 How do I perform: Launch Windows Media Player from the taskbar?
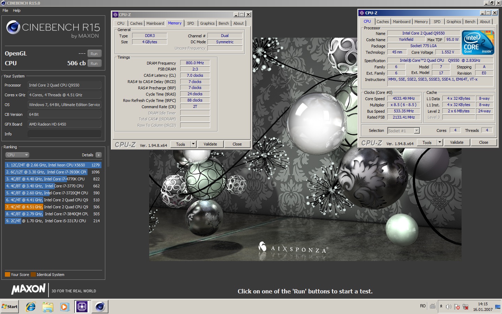[64, 307]
